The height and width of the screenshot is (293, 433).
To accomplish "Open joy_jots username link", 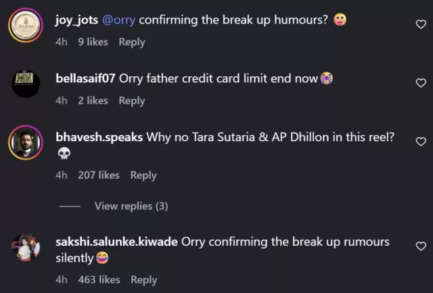I will (76, 20).
